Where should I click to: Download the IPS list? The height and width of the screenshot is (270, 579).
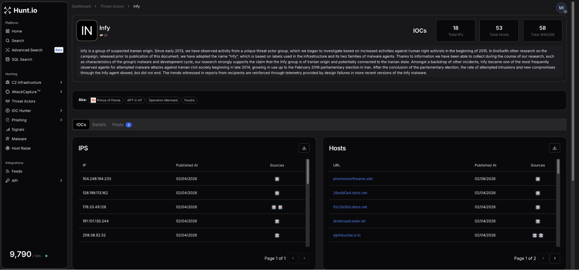[304, 148]
